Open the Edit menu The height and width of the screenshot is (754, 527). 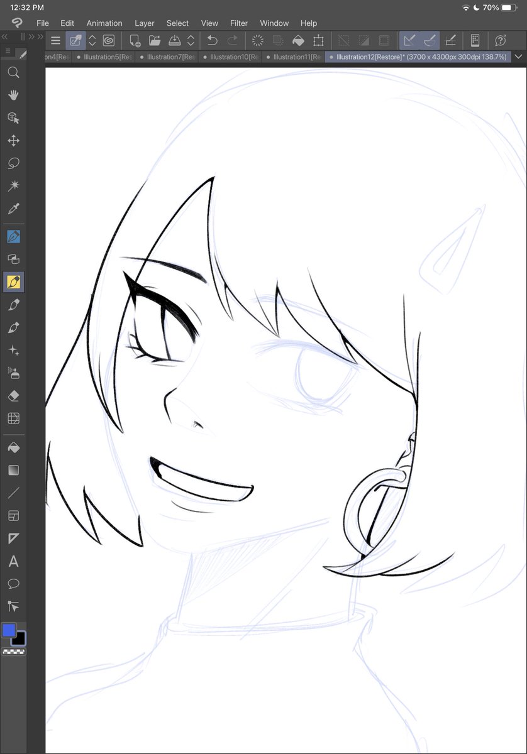[x=67, y=23]
